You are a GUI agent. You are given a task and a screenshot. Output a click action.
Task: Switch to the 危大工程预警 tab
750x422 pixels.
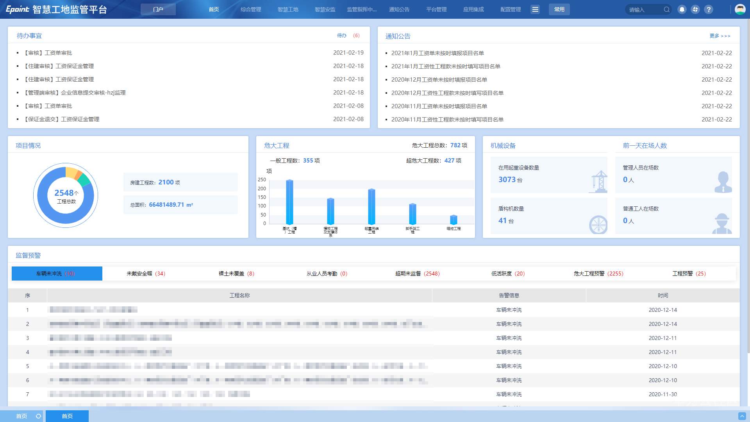click(598, 274)
